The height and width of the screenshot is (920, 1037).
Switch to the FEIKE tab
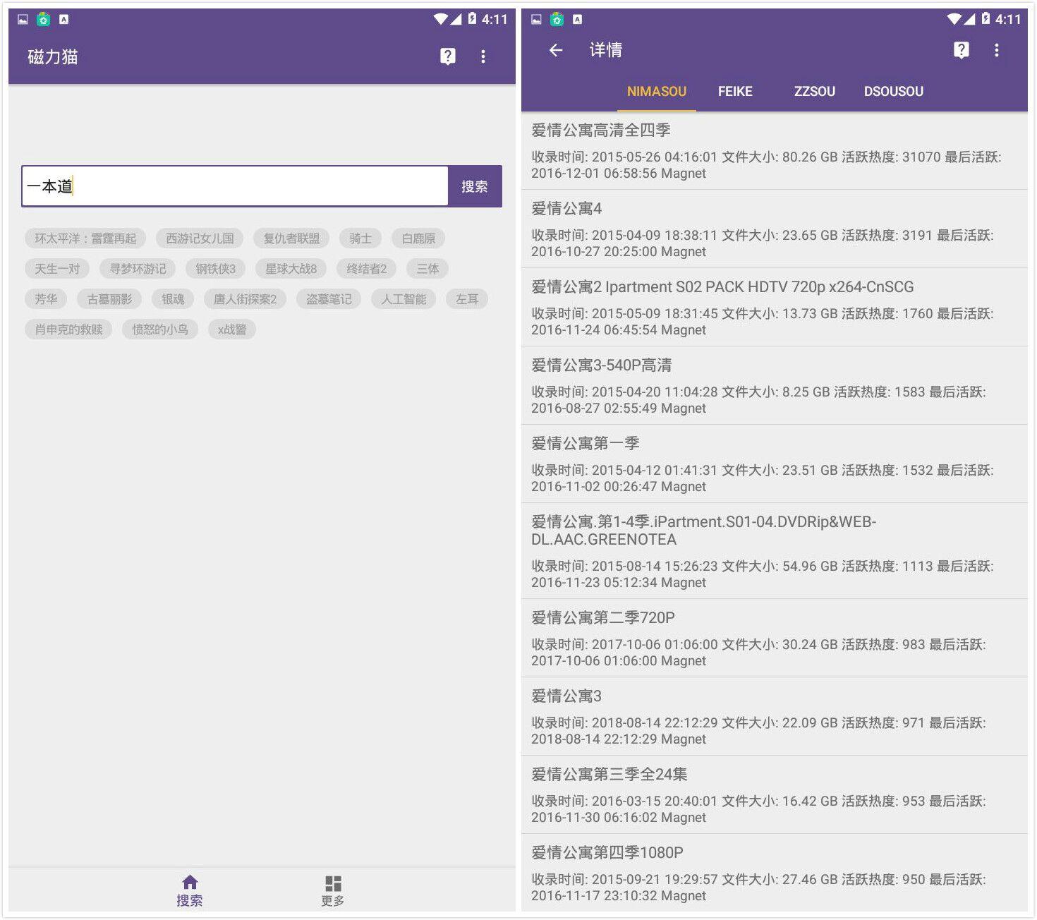coord(735,92)
